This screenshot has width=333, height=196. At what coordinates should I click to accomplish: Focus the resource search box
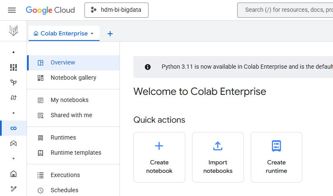tap(285, 10)
